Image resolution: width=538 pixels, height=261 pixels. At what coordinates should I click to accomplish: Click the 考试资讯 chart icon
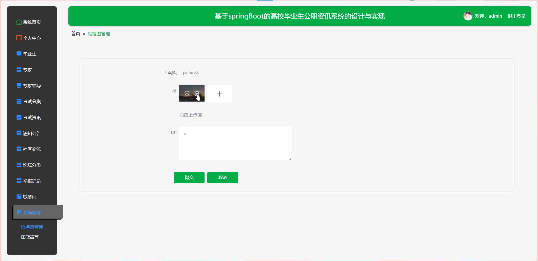coord(19,117)
